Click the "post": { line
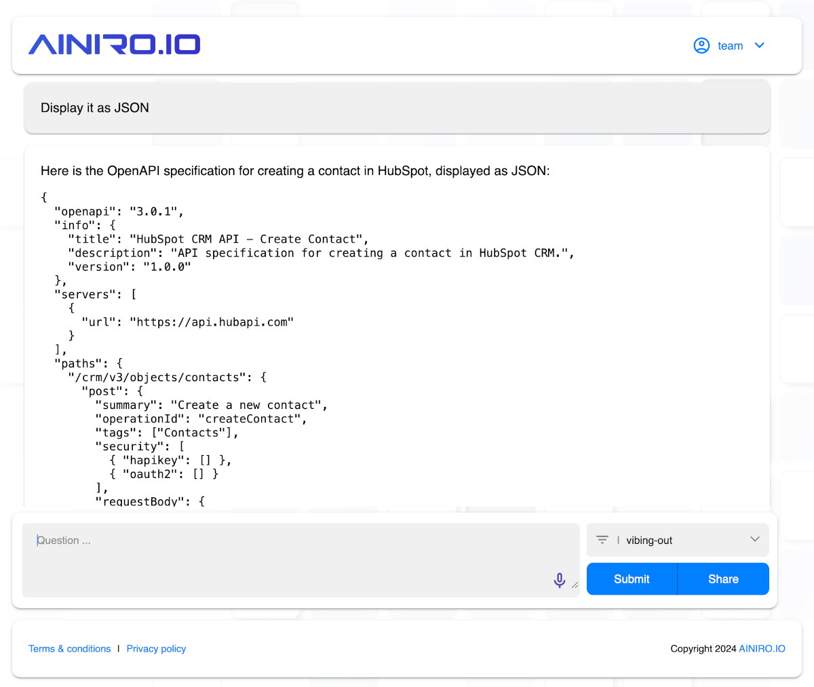Viewport: 814px width, 687px height. pyautogui.click(x=113, y=391)
